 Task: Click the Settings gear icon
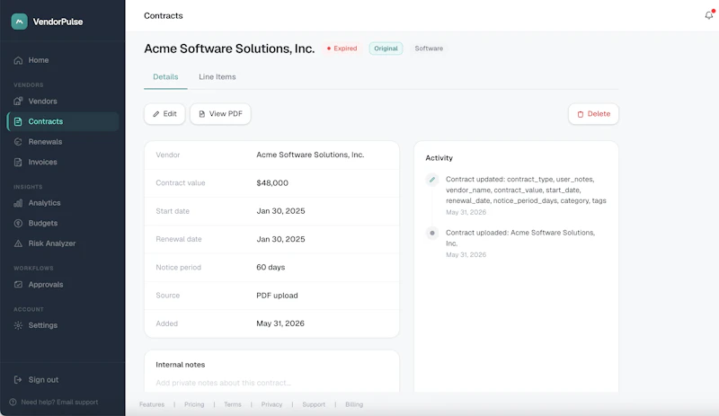18,325
